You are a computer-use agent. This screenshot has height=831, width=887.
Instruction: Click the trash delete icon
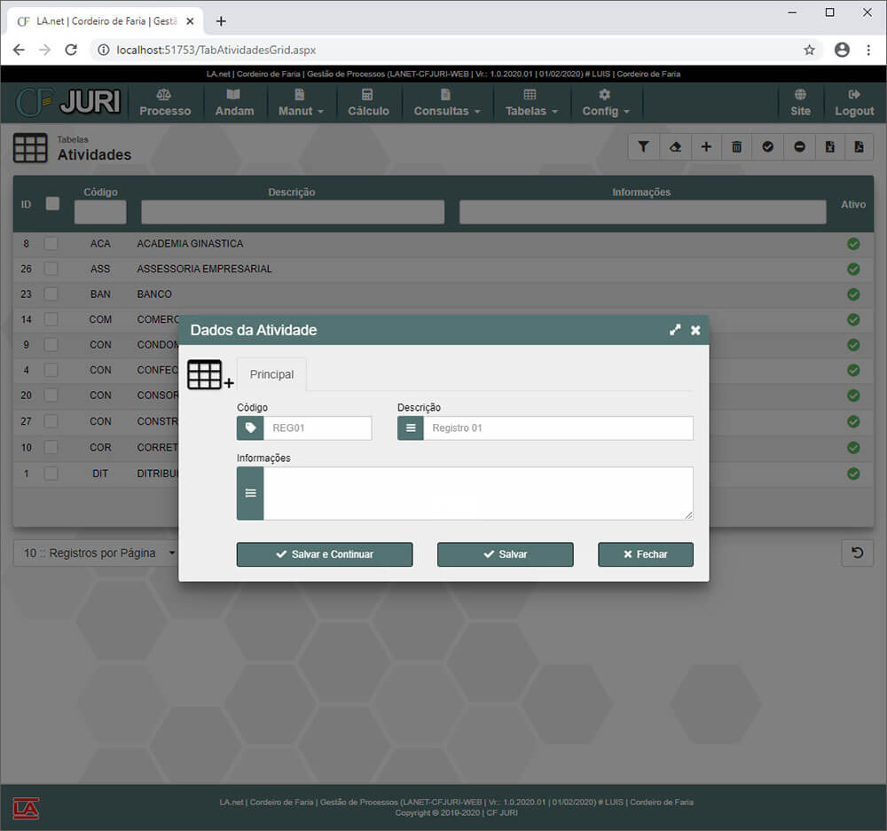(736, 147)
